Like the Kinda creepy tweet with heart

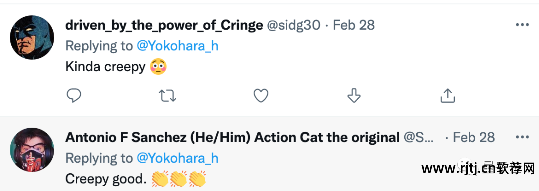tap(261, 96)
